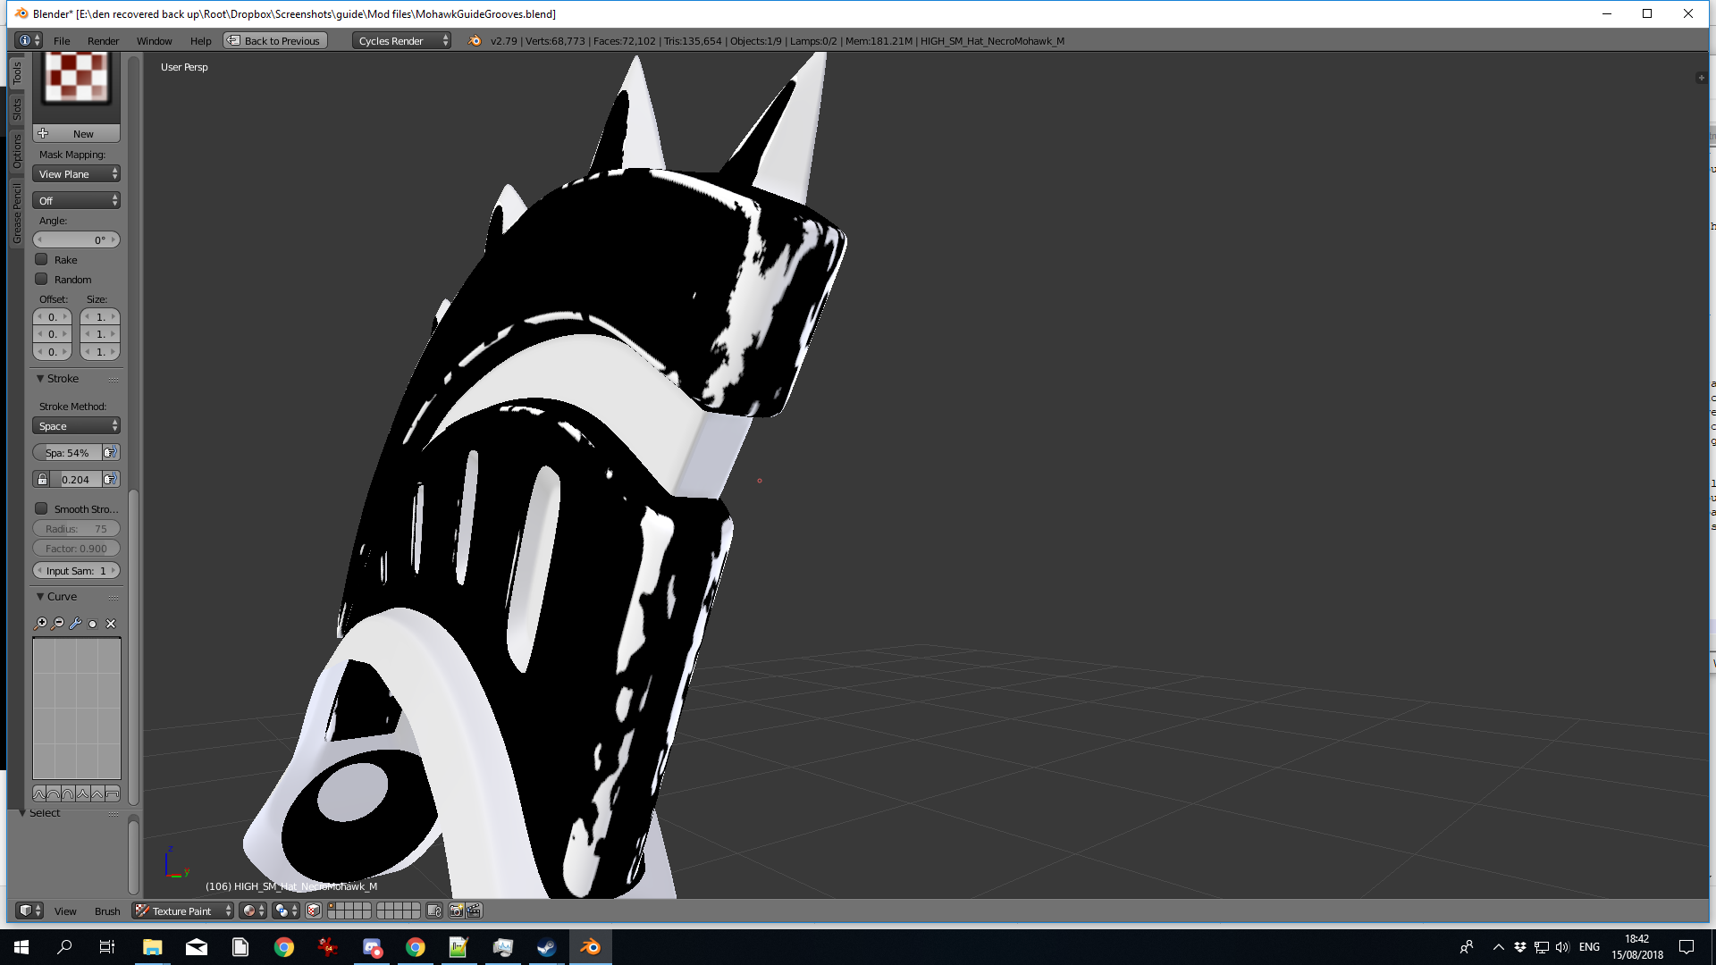
Task: Toggle face selection masking cube icon
Action: (314, 910)
